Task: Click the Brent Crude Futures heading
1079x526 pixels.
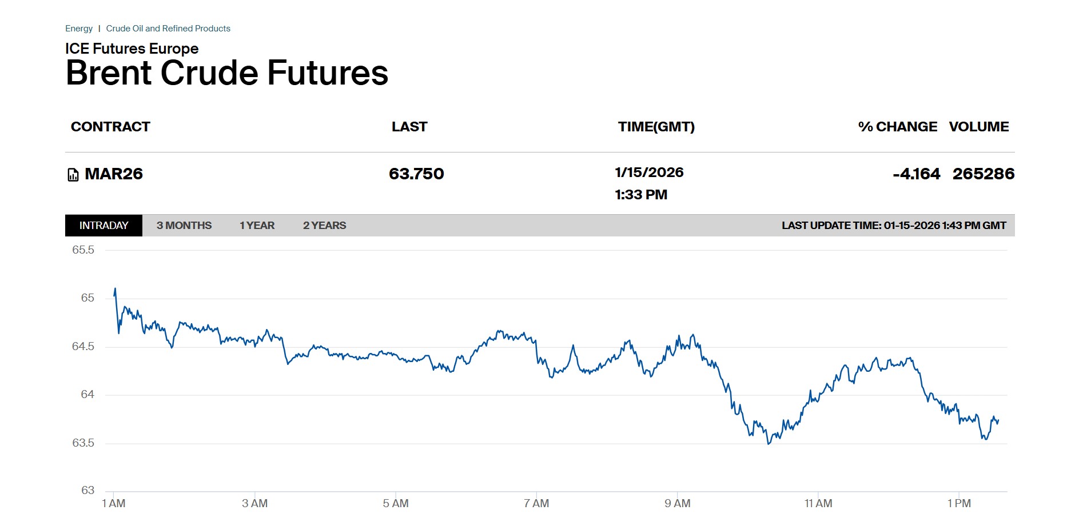Action: pos(227,73)
